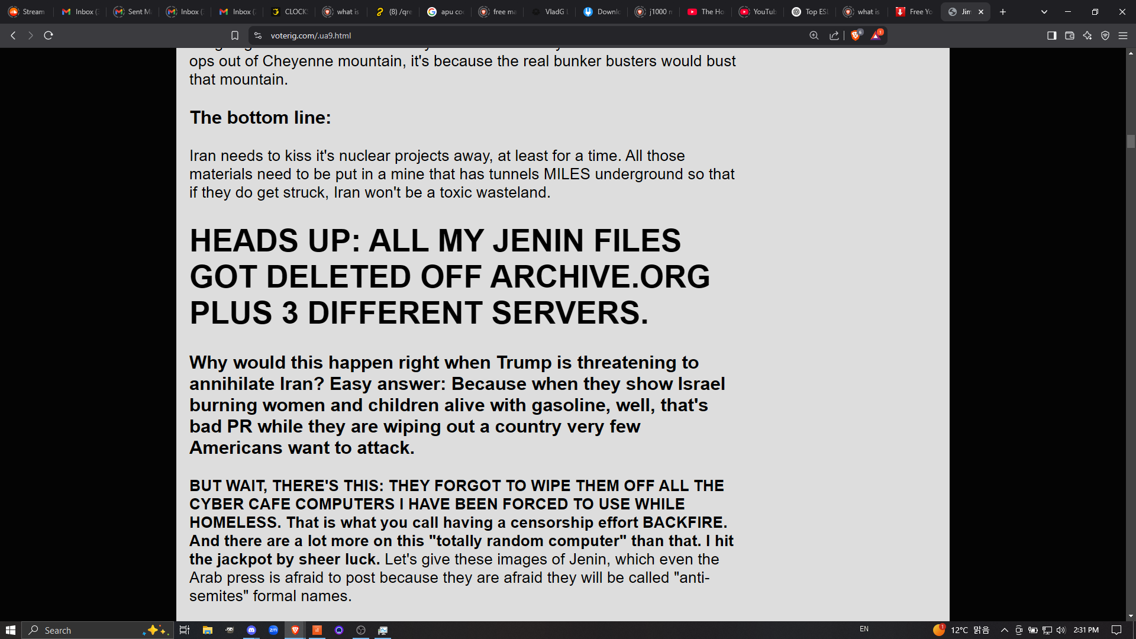1136x639 pixels.
Task: Open the EN language indicator
Action: tap(864, 629)
